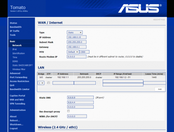Open Access Restriction settings
This screenshot has width=174, height=132.
tap(19, 81)
